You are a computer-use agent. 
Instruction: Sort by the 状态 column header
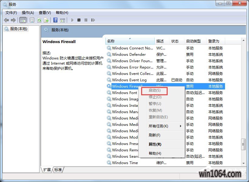pyautogui.click(x=177, y=41)
